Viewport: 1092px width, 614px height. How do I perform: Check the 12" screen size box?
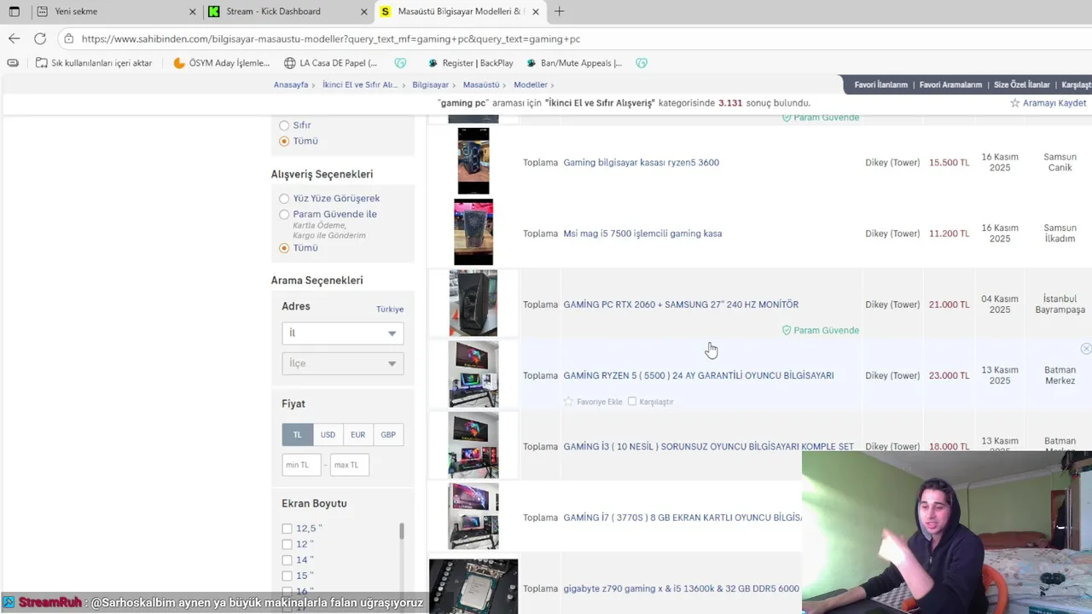[287, 544]
